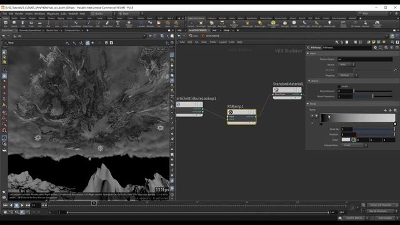This screenshot has width=400, height=225.
Task: Switch to the Composite View tab
Action: pyautogui.click(x=72, y=31)
